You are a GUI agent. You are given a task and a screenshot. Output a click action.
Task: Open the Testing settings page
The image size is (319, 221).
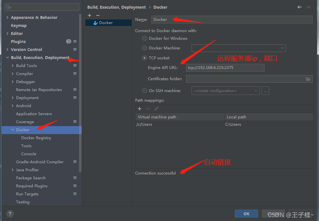tap(23, 202)
